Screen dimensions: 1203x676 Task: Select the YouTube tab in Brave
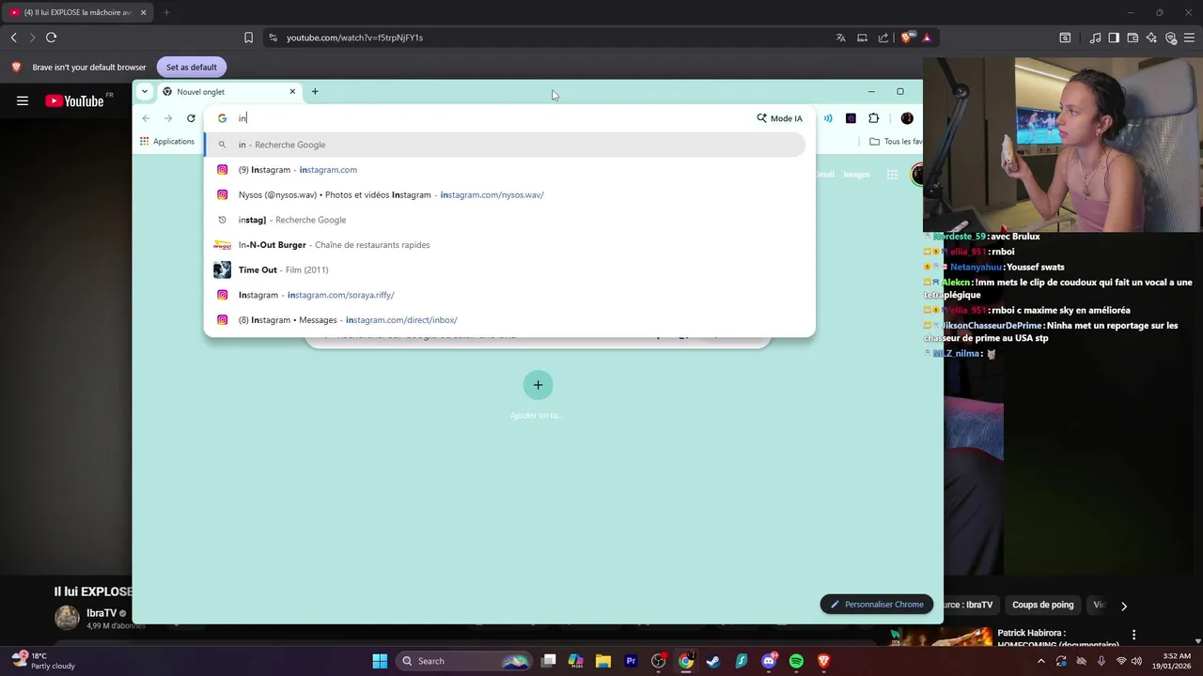(x=77, y=12)
